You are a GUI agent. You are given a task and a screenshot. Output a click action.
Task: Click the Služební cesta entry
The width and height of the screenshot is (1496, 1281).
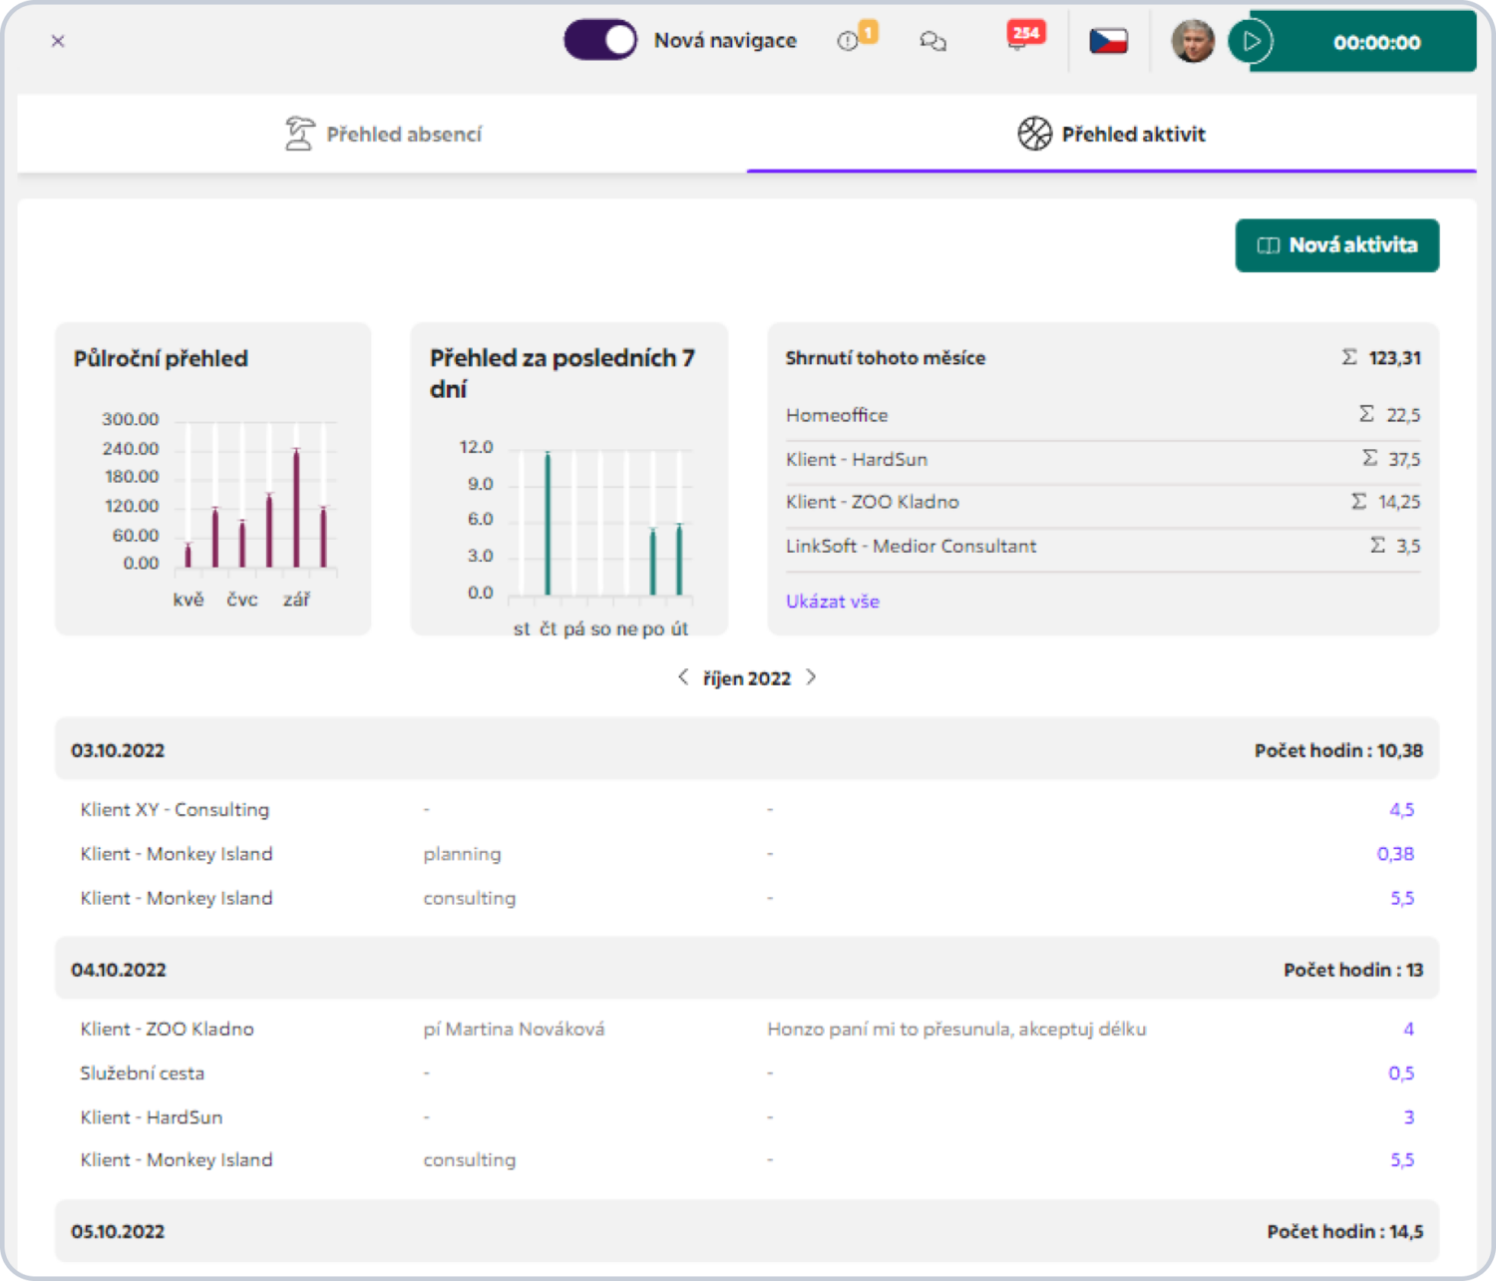[x=142, y=1073]
